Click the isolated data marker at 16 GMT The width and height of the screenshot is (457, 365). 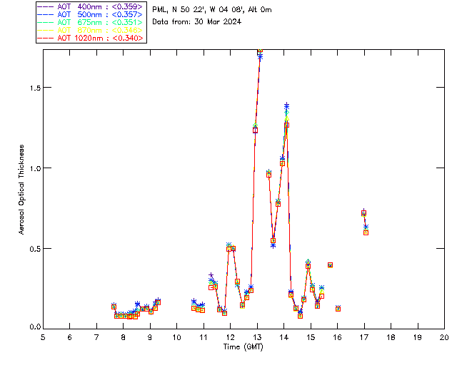(338, 309)
